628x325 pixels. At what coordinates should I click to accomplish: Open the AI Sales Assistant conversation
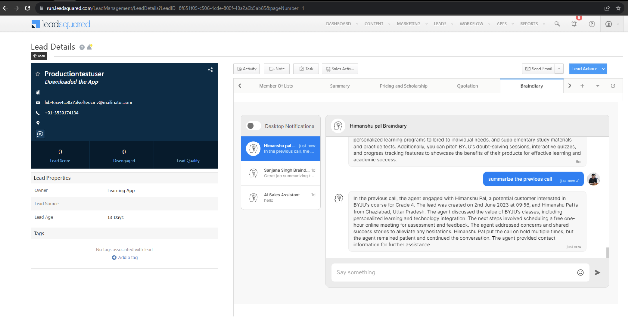point(281,197)
